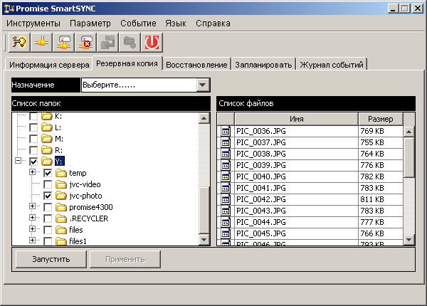This screenshot has width=427, height=306.
Task: Uncheck the temp folder checkbox
Action: (48, 173)
